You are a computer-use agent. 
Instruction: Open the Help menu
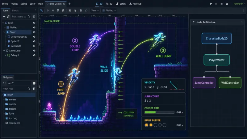(x=40, y=4)
